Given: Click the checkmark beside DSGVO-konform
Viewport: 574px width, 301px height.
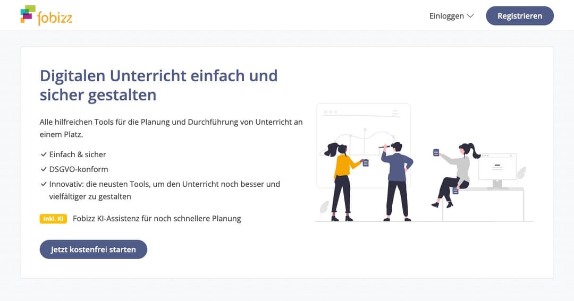Looking at the screenshot, I should [44, 169].
